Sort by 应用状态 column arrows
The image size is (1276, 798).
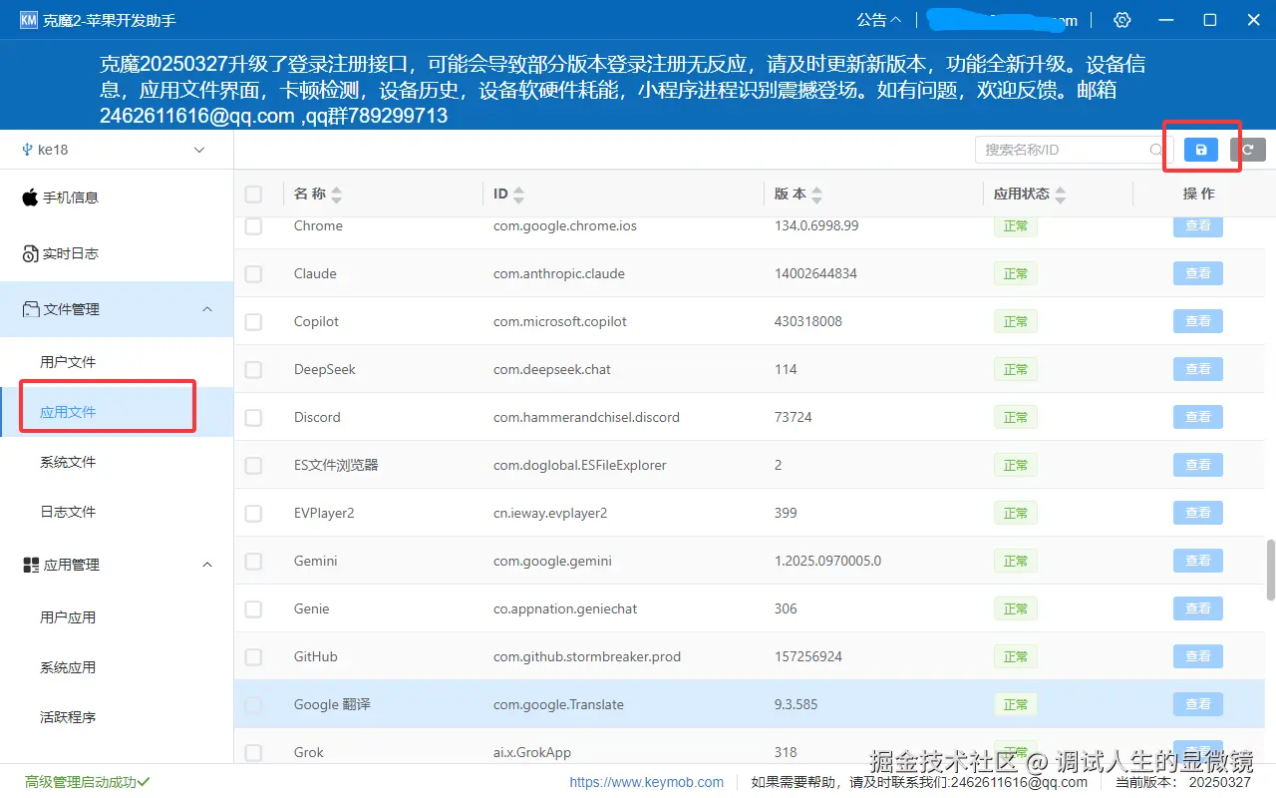coord(1060,195)
